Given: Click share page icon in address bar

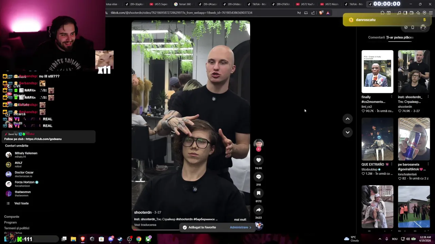Looking at the screenshot, I should pos(313,13).
